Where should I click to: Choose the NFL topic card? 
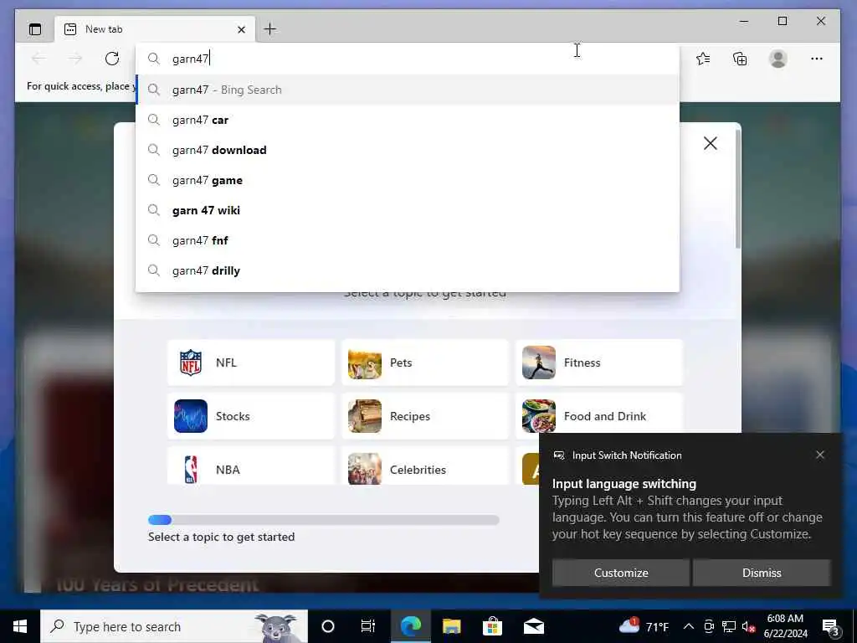pyautogui.click(x=251, y=363)
